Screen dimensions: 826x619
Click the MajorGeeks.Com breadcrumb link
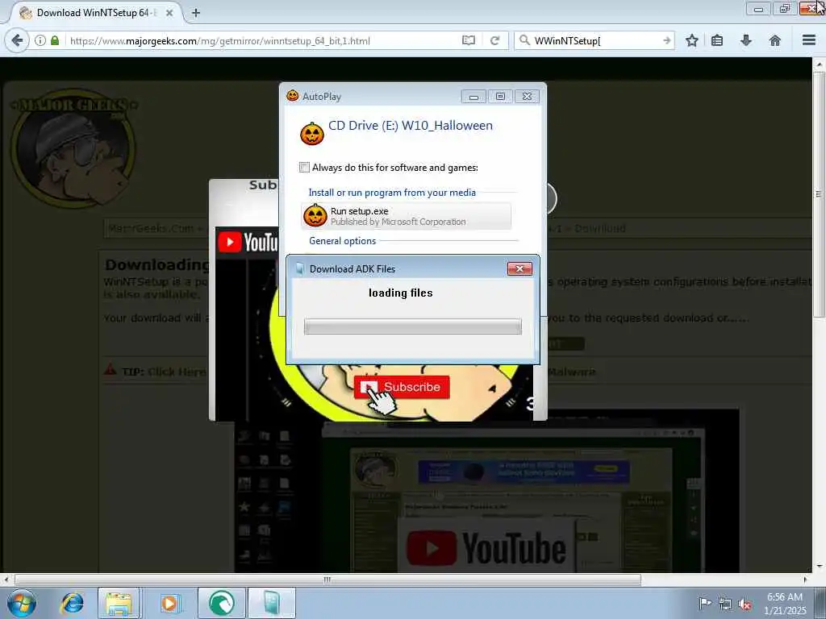tap(151, 228)
